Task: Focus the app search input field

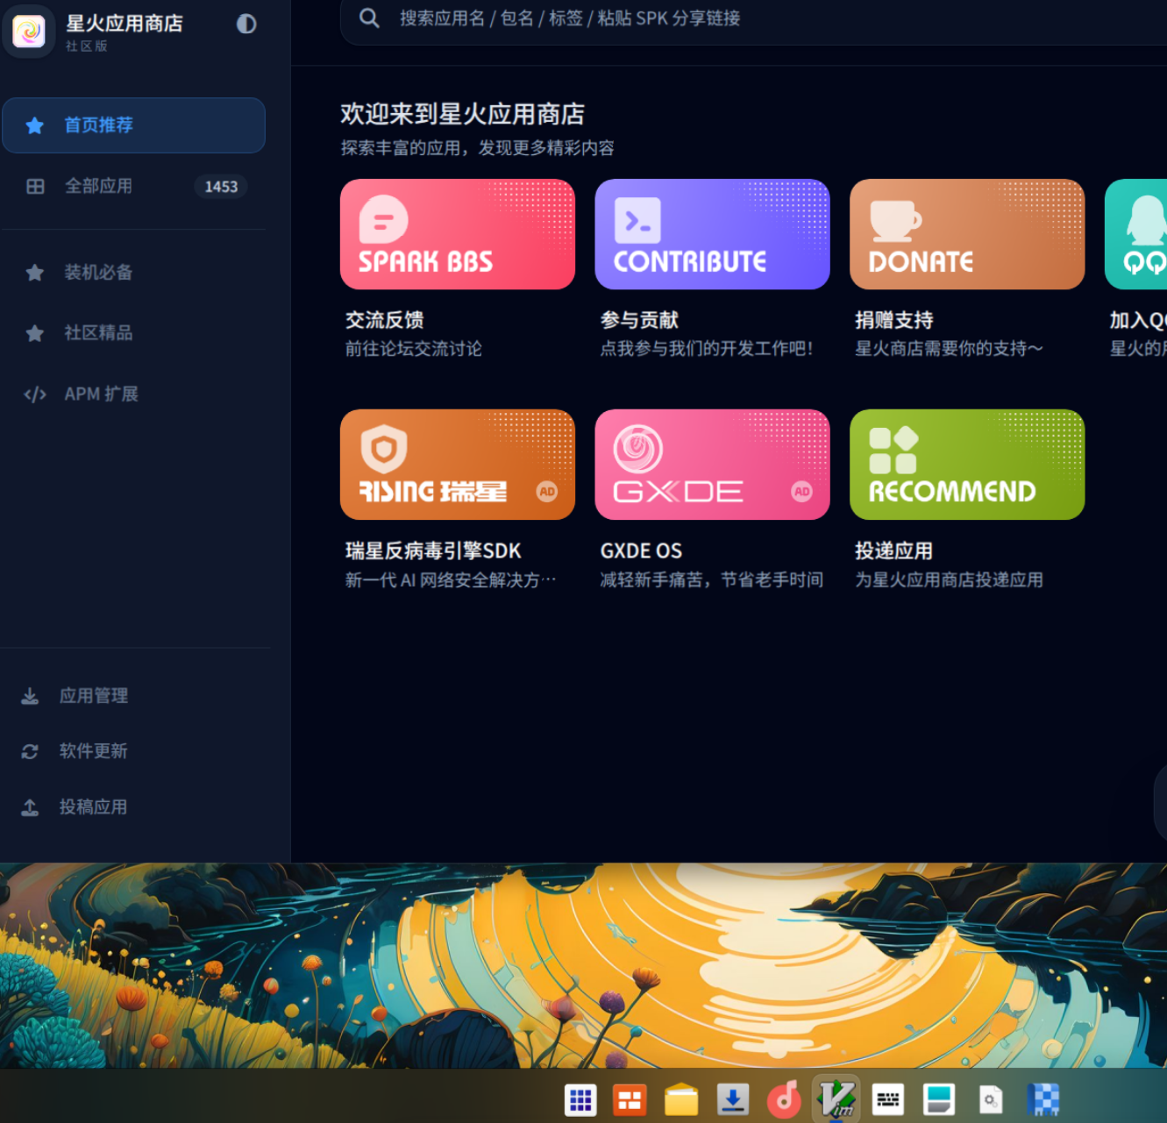Action: [x=754, y=18]
